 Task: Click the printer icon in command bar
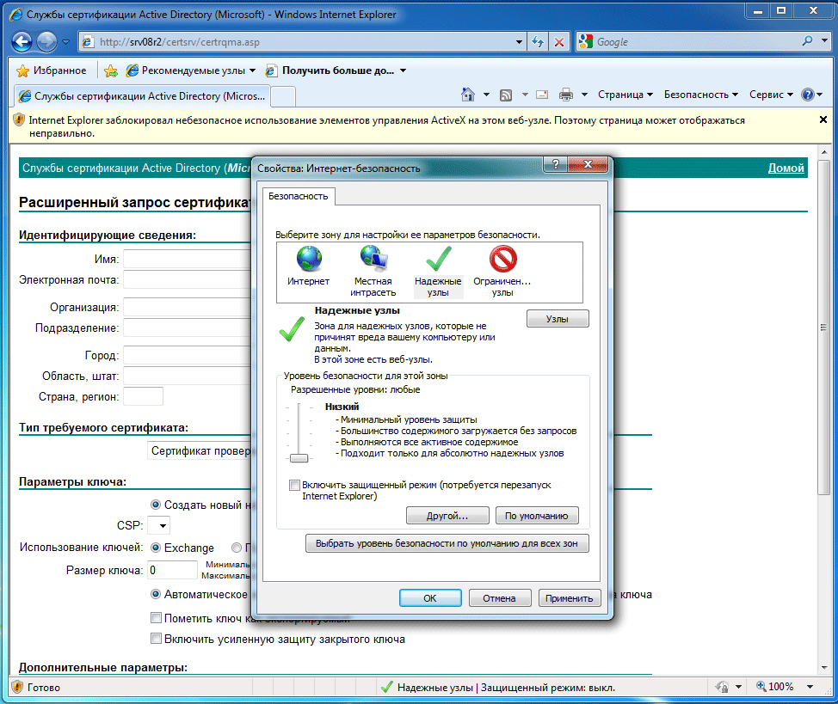coord(566,95)
